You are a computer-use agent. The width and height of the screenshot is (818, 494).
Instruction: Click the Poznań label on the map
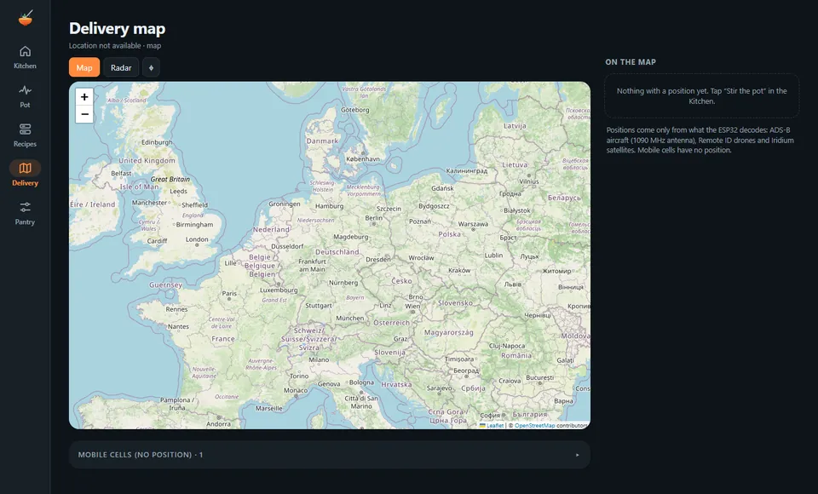tap(420, 221)
